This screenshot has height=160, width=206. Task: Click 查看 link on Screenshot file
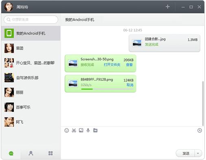pos(129,65)
